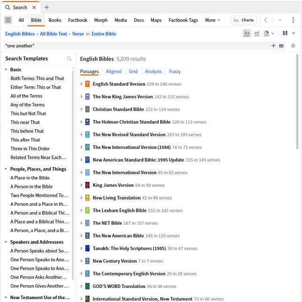Click The Contemporary English Version icon
The image size is (302, 302).
click(x=87, y=273)
